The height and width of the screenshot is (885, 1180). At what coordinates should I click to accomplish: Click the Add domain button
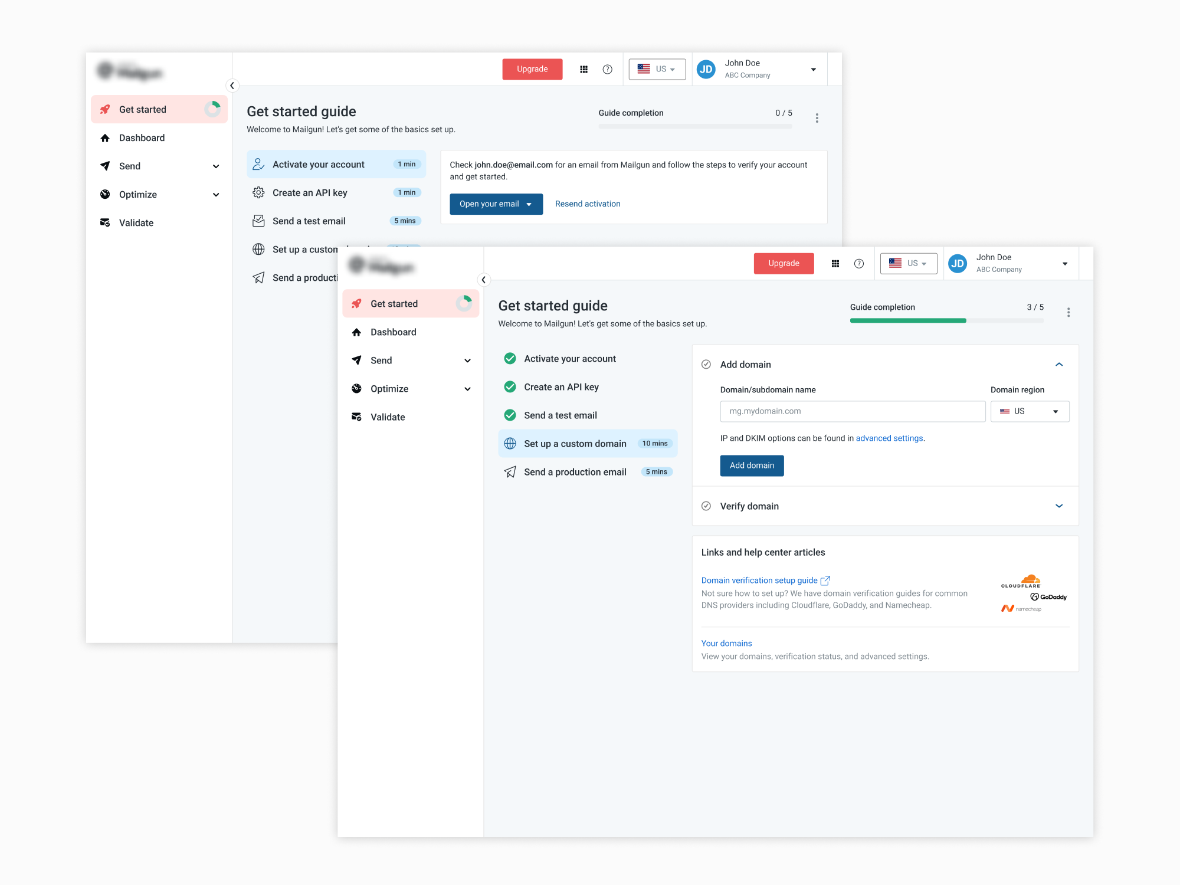tap(751, 466)
